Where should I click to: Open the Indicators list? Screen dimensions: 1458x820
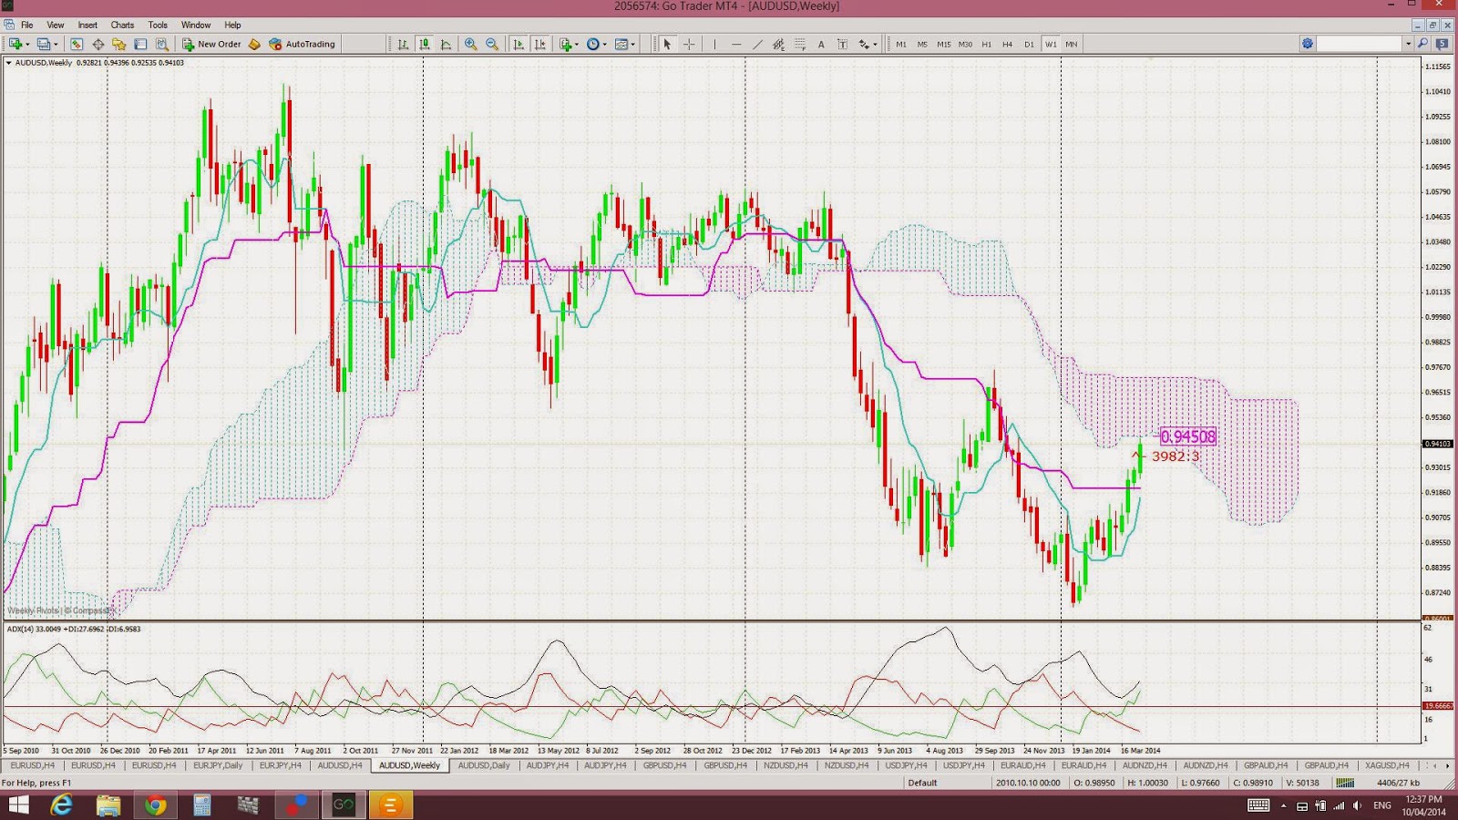[x=565, y=44]
